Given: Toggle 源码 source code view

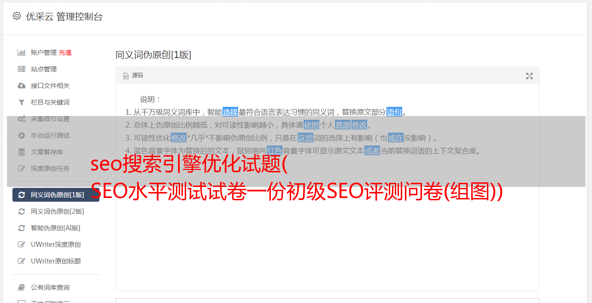Looking at the screenshot, I should (133, 76).
